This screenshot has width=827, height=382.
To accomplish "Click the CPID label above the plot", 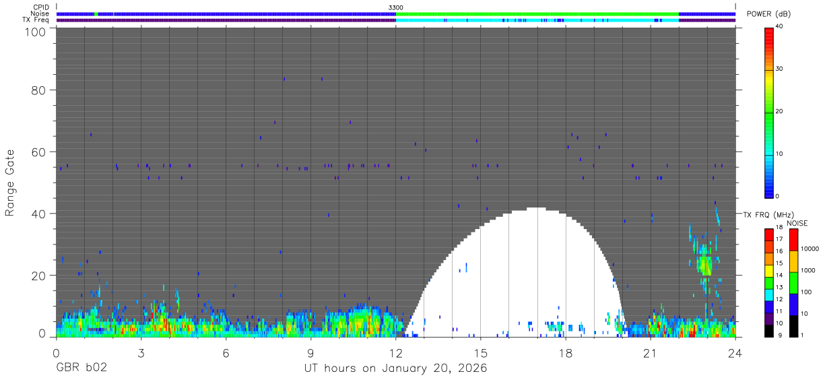I will (40, 7).
